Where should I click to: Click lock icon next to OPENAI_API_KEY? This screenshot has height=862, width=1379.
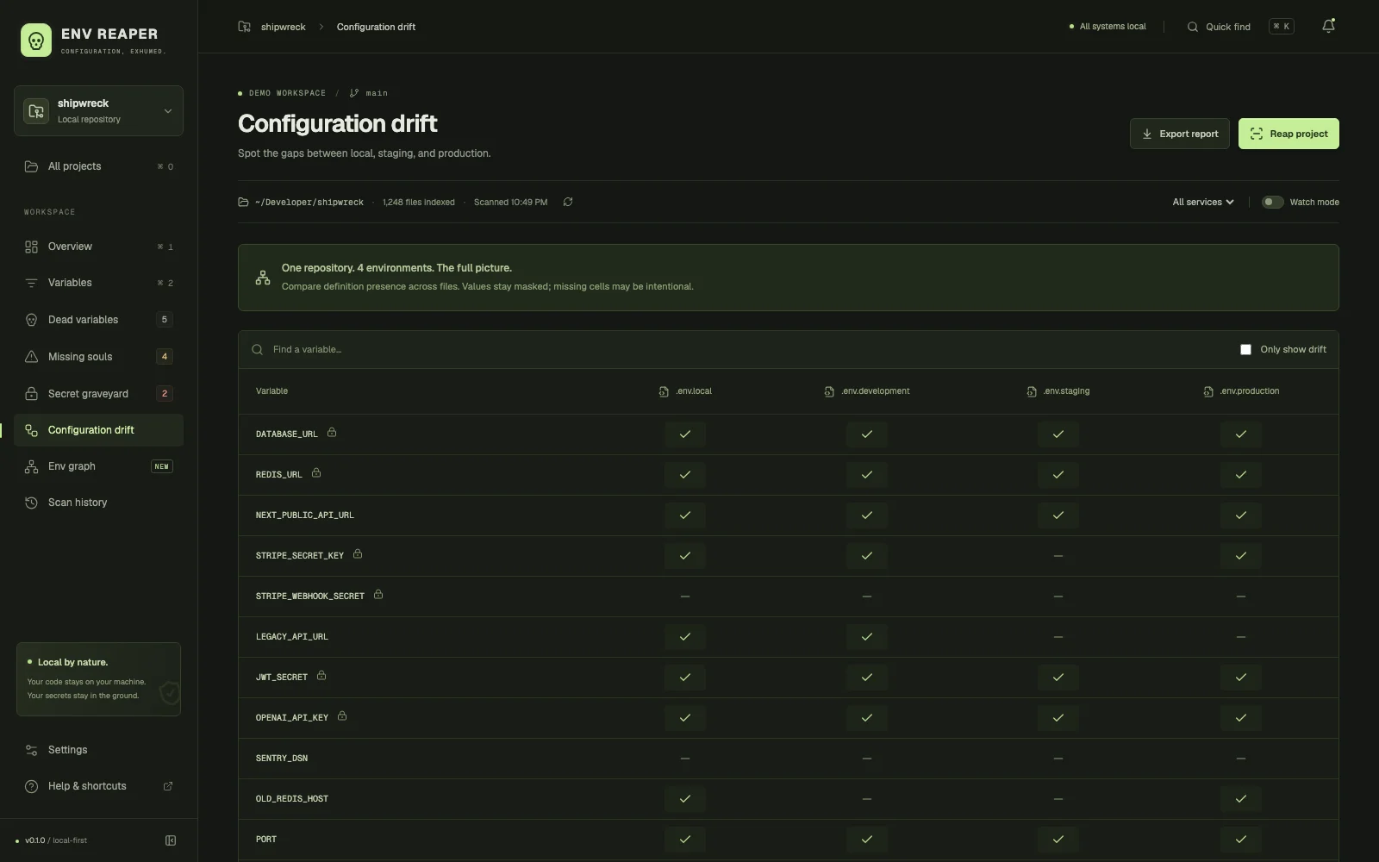(342, 716)
